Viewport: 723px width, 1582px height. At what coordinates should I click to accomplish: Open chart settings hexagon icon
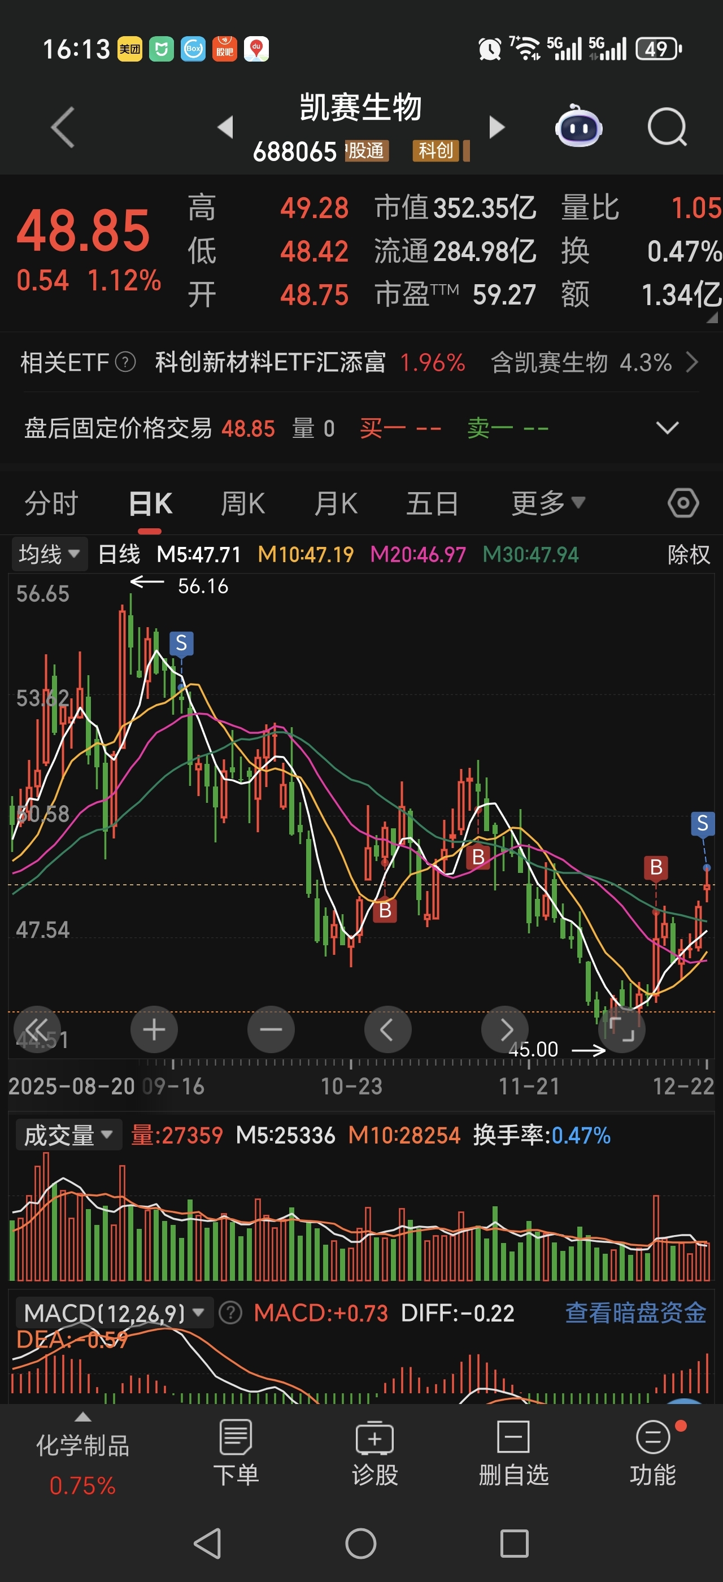(683, 503)
